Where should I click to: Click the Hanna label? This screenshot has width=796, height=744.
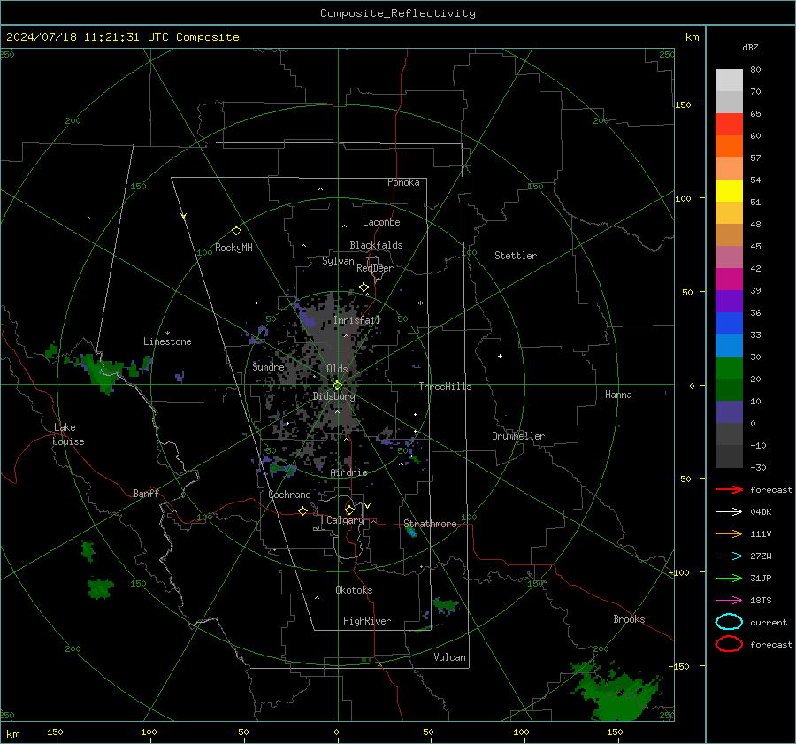(x=618, y=395)
